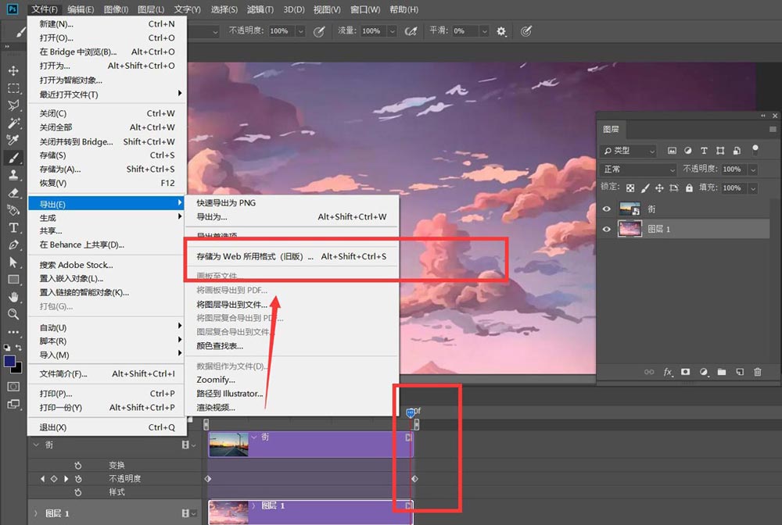Open the 类型 layer filter dropdown
This screenshot has height=525, width=782.
[x=629, y=151]
